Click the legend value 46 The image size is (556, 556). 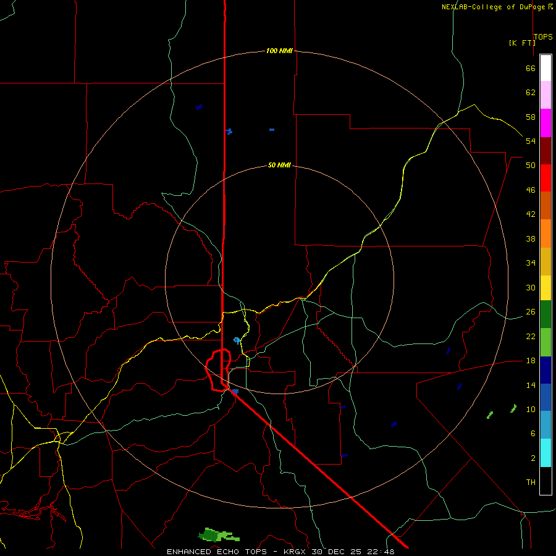coord(531,190)
